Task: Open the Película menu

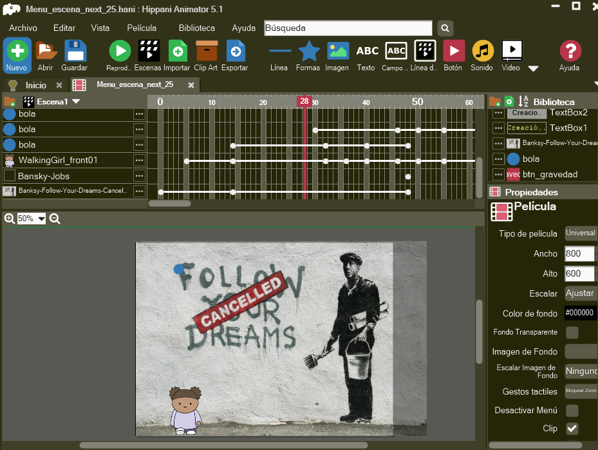Action: pos(142,28)
